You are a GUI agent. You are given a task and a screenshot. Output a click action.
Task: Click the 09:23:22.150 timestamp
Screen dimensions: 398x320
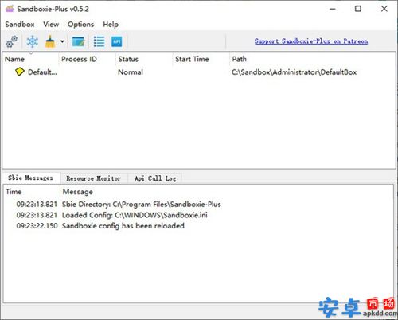tap(37, 226)
